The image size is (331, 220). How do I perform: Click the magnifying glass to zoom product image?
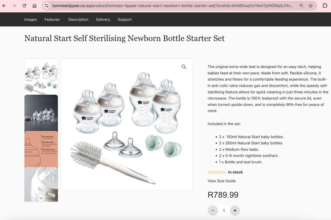click(x=183, y=67)
